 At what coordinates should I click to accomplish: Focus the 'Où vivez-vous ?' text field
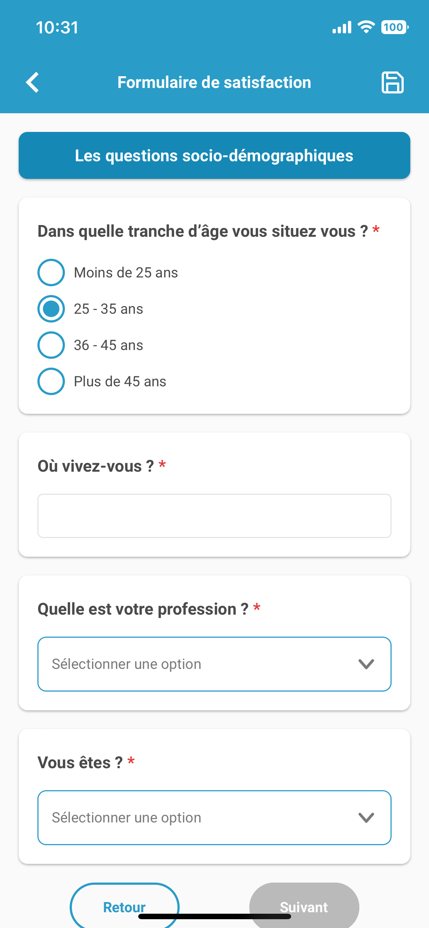coord(214,516)
